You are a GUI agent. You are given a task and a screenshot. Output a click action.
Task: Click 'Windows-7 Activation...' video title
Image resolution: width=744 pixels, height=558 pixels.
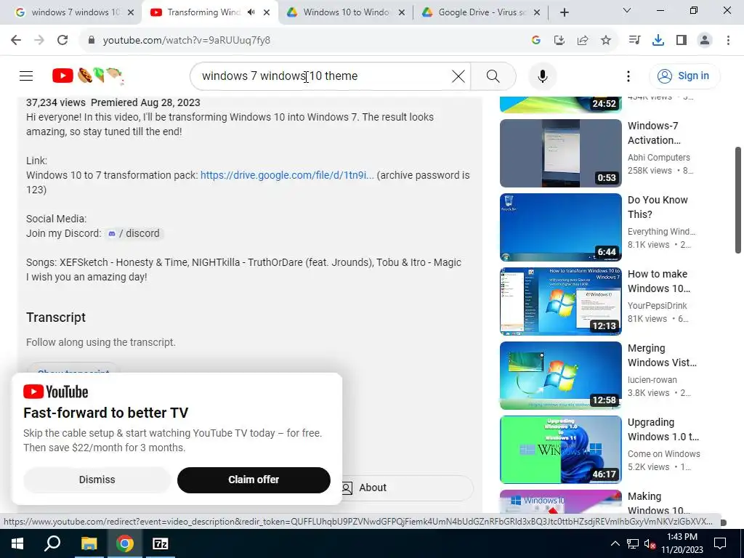coord(654,133)
